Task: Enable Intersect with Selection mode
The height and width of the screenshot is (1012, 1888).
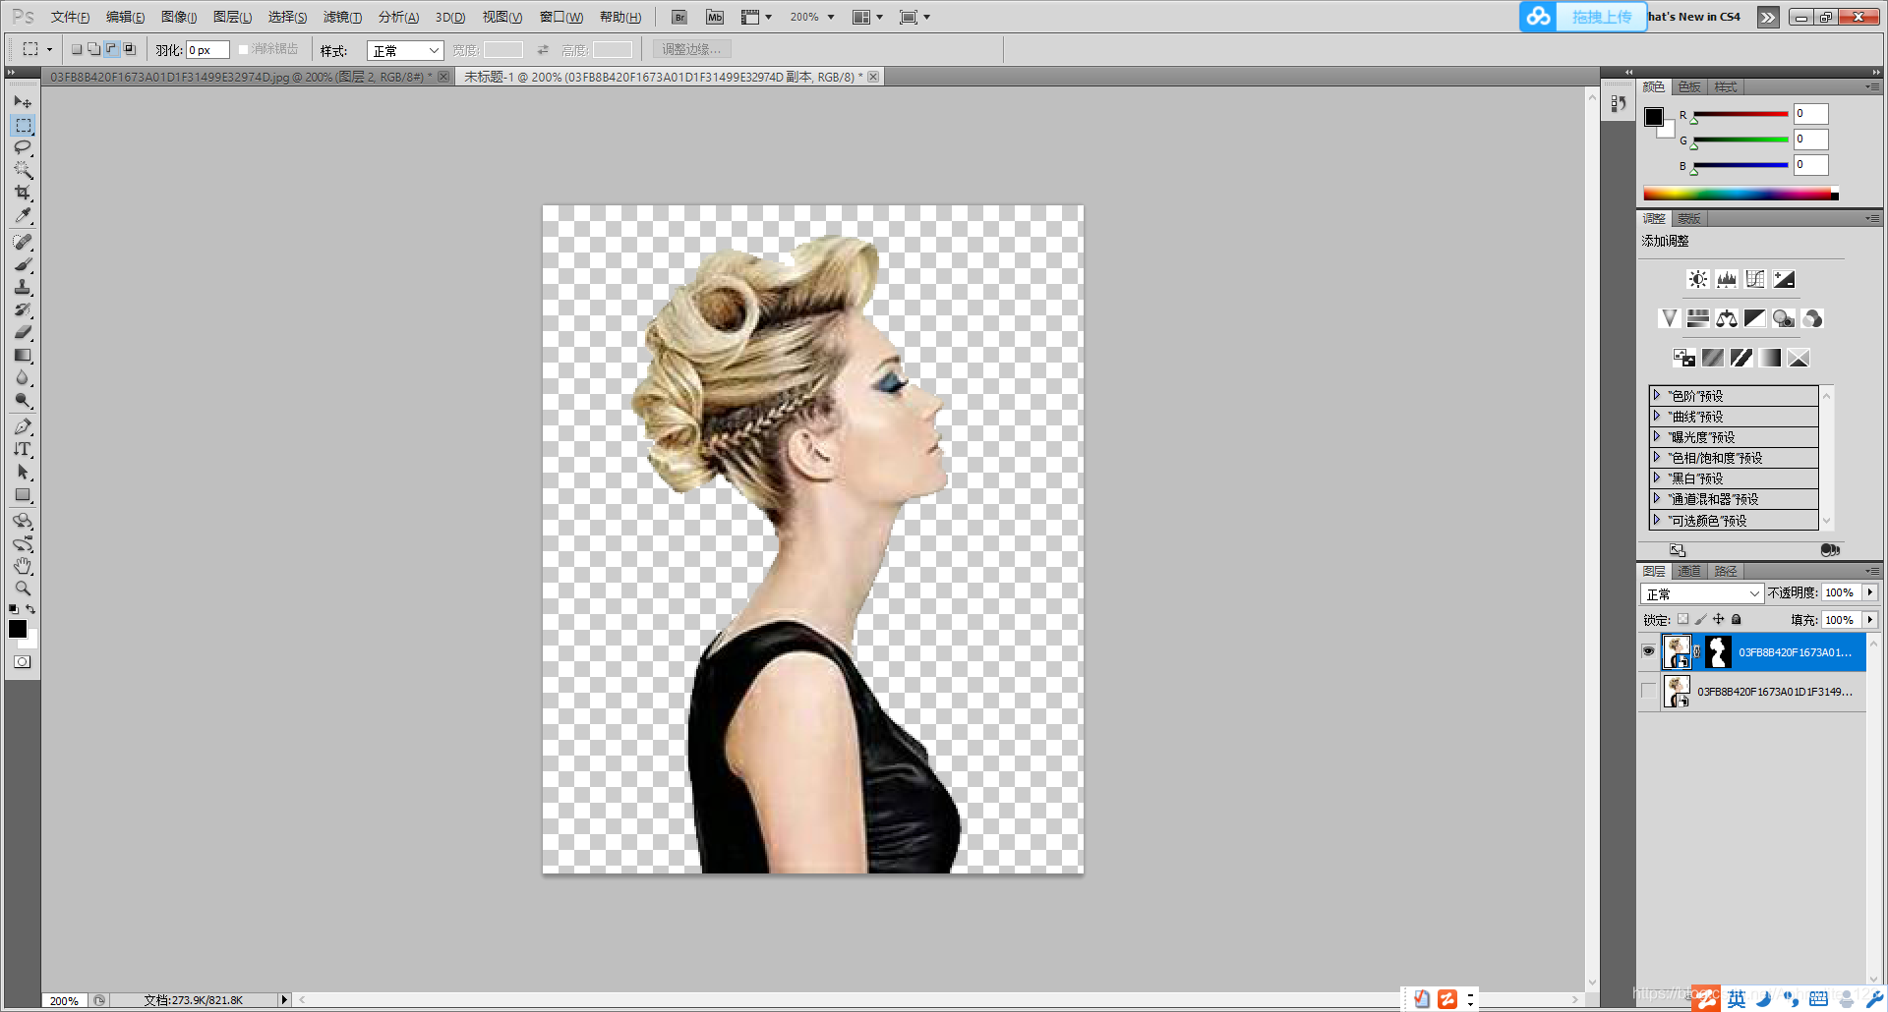Action: tap(130, 49)
